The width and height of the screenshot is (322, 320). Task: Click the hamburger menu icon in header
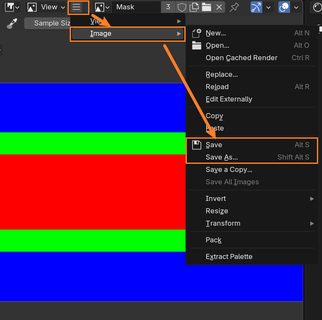tap(77, 7)
